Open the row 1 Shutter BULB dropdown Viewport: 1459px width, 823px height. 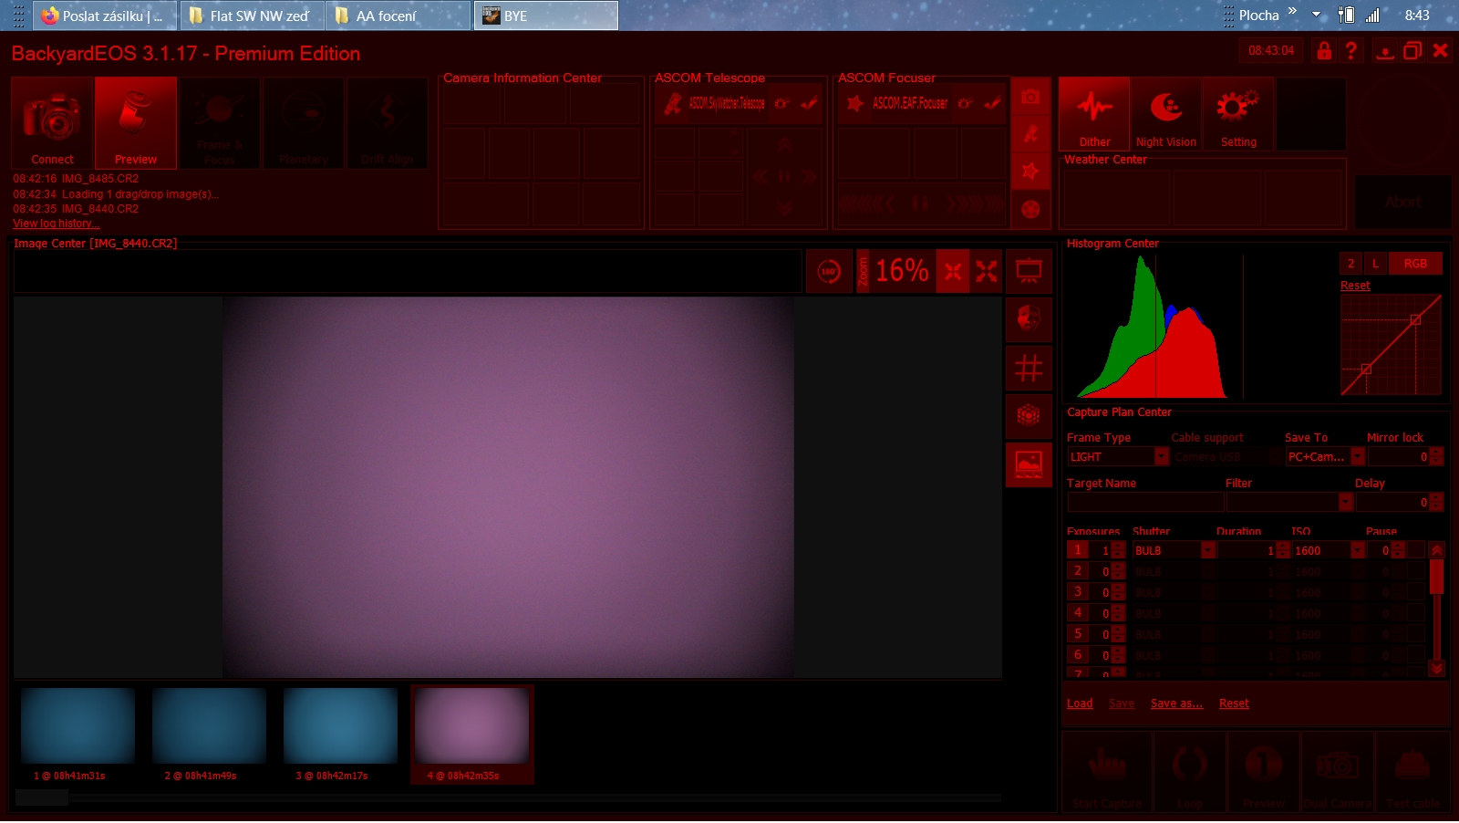click(x=1208, y=550)
